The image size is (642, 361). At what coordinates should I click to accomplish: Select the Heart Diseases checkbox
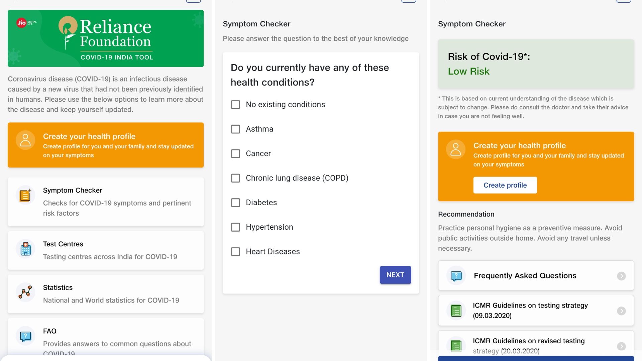[x=235, y=251]
